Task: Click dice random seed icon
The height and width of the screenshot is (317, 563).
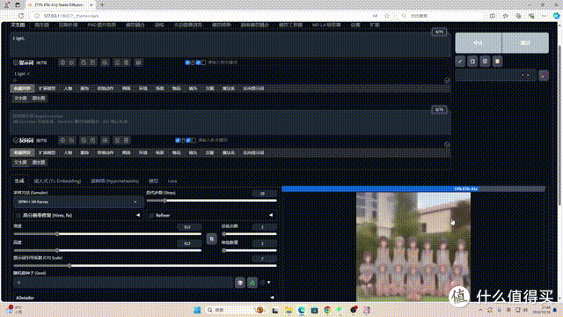Action: click(x=240, y=283)
